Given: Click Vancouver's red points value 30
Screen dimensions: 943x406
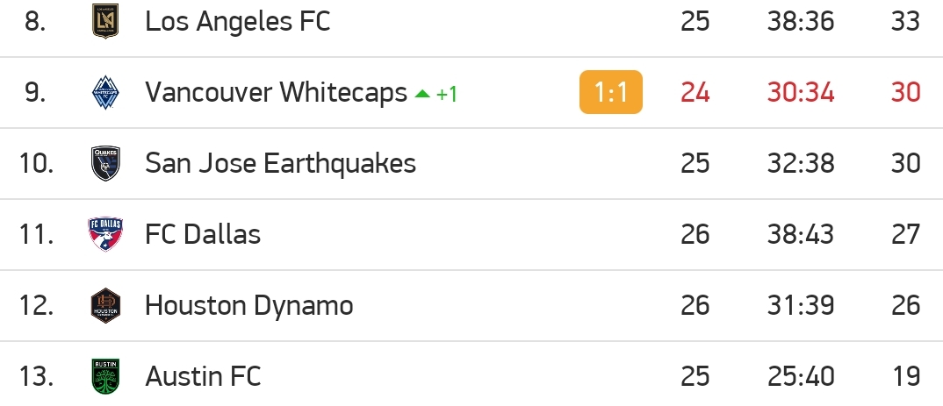Looking at the screenshot, I should pos(906,92).
